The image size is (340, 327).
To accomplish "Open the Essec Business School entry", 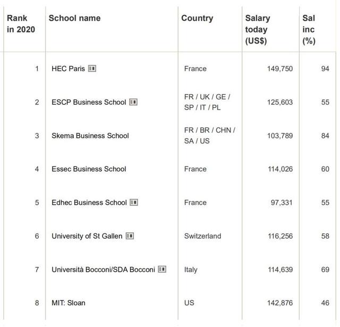I will pyautogui.click(x=89, y=169).
